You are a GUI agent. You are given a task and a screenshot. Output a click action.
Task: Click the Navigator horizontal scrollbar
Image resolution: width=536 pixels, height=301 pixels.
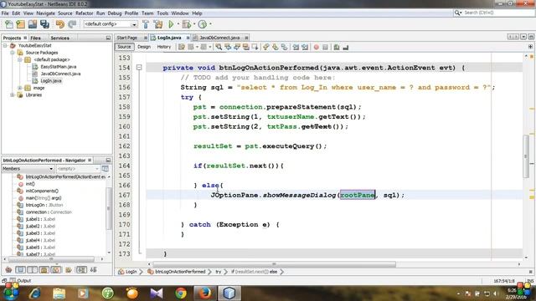pyautogui.click(x=50, y=259)
